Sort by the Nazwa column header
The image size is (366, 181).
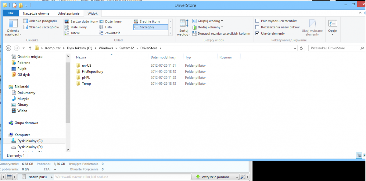coord(81,57)
